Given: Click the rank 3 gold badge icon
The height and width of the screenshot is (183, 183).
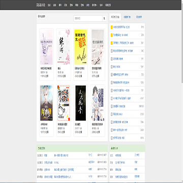Looking at the screenshot, I should (112, 43).
